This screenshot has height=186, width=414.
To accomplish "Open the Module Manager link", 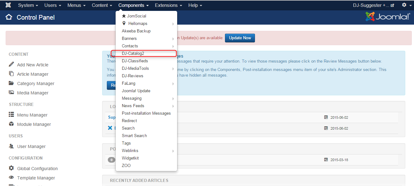I will point(34,124).
